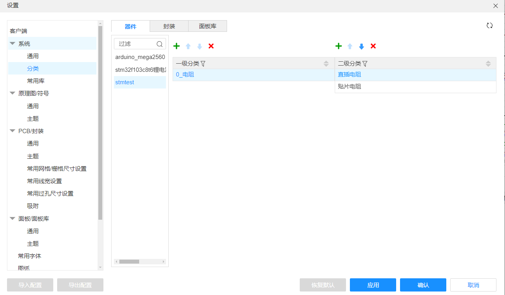This screenshot has width=505, height=295.
Task: Click the filter funnel icon beside 二级分类
Action: [365, 64]
